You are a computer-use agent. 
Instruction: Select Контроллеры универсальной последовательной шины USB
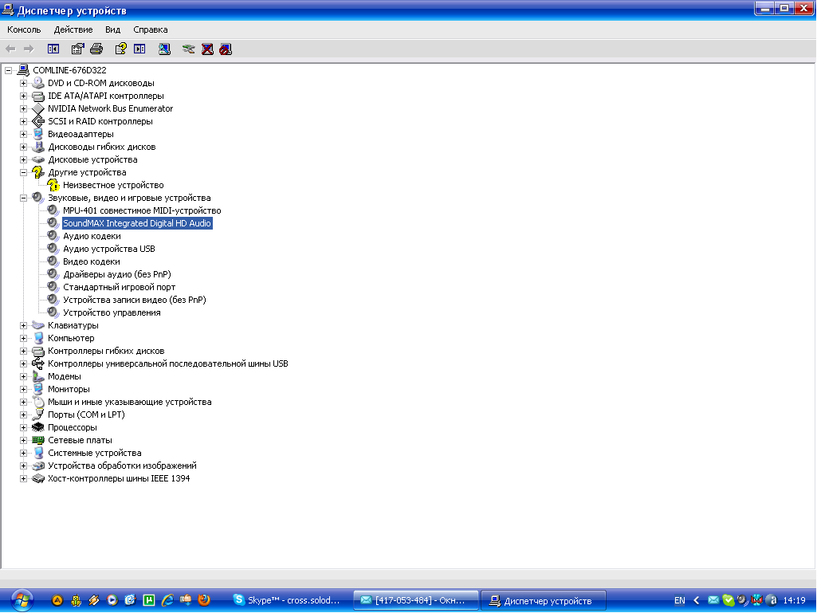pyautogui.click(x=167, y=363)
